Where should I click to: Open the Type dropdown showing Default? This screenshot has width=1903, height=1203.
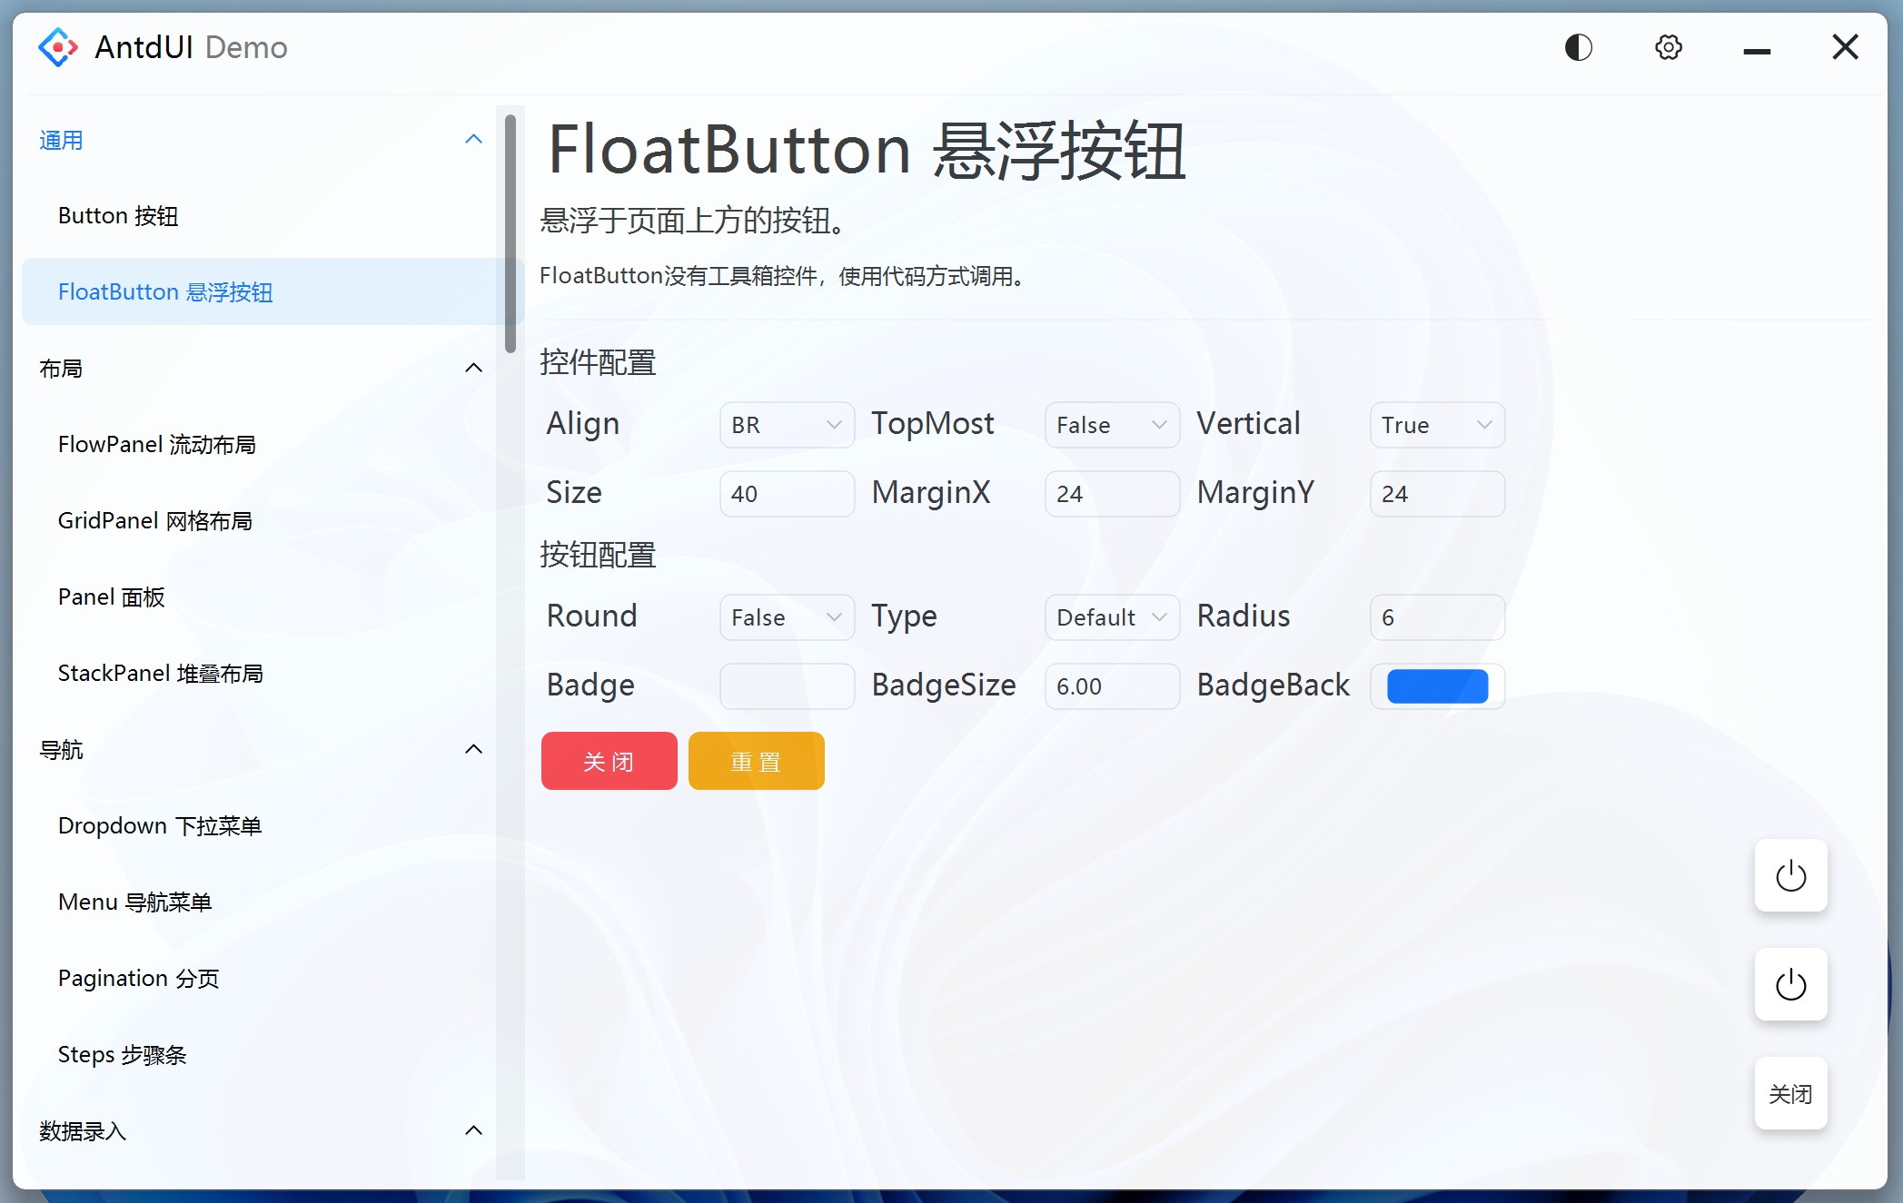coord(1111,616)
